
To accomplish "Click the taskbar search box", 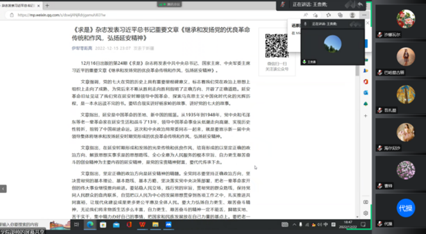I will (35, 224).
